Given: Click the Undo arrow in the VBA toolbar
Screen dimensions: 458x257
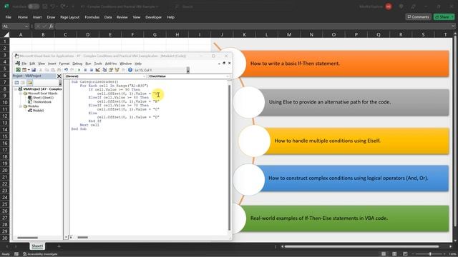Looking at the screenshot, I should (67, 70).
